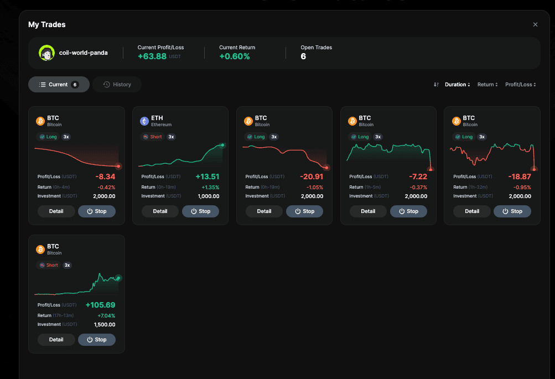Open Detail for the -18.87 BTC trade
The image size is (555, 379).
(x=472, y=211)
